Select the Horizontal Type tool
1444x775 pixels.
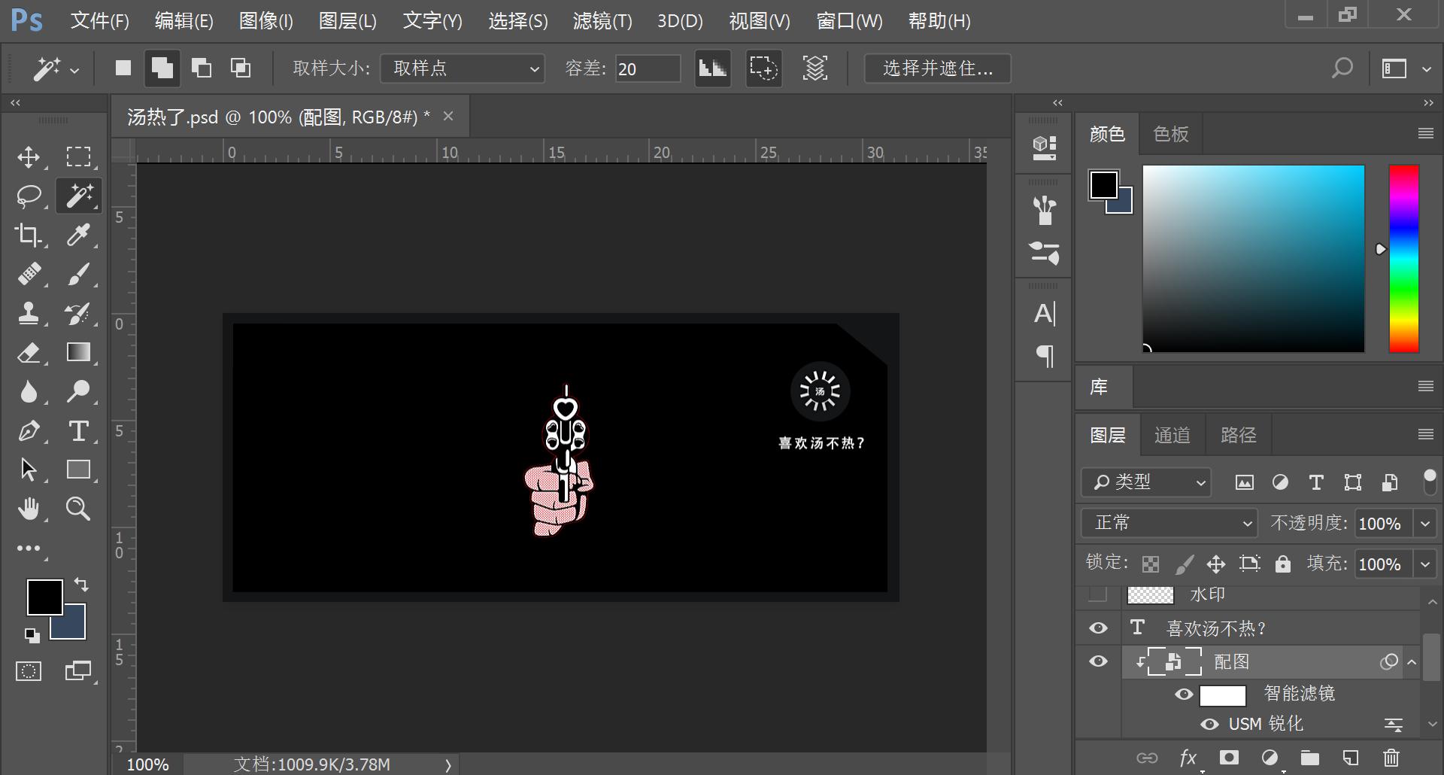pos(78,431)
